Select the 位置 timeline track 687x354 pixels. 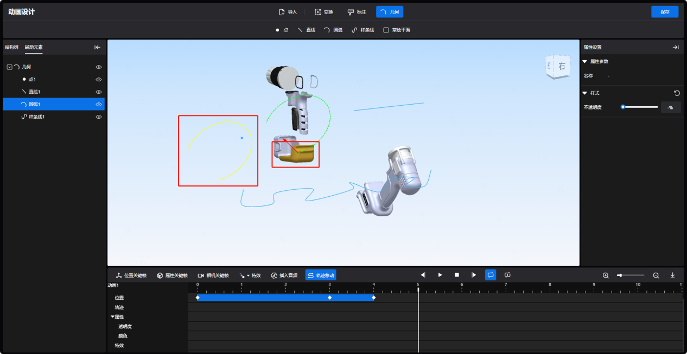coord(119,298)
